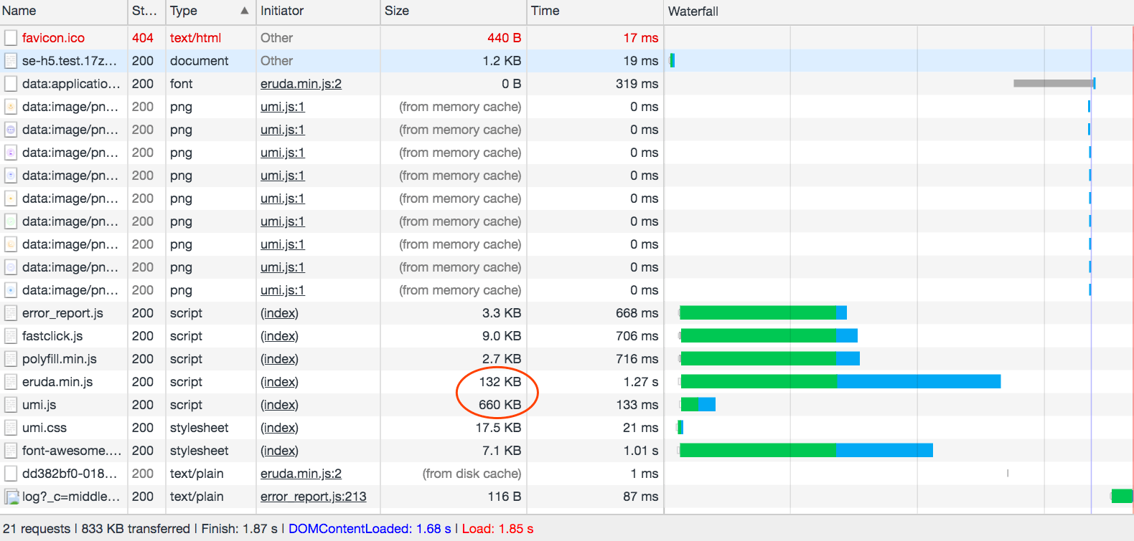The image size is (1134, 541).
Task: Click the waterfall bar for fastclick.js
Action: [x=769, y=335]
